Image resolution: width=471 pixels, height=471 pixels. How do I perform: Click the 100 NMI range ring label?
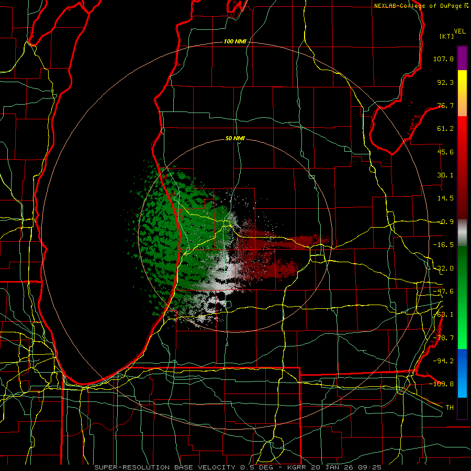[235, 41]
